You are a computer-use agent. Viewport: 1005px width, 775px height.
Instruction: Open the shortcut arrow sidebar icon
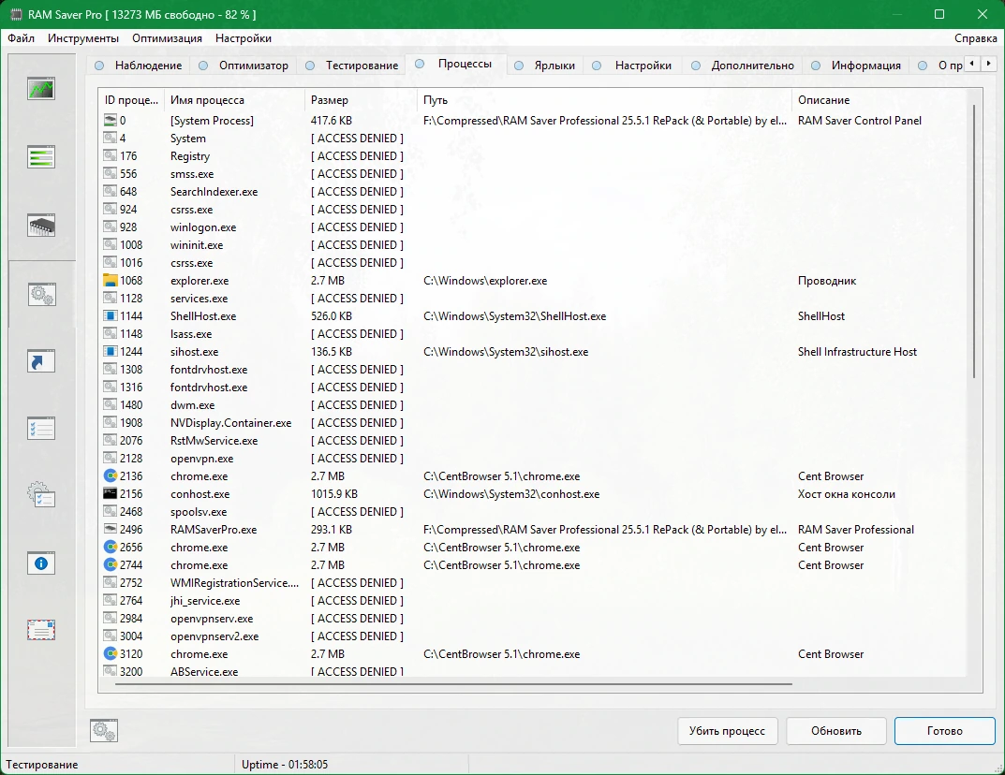point(41,361)
